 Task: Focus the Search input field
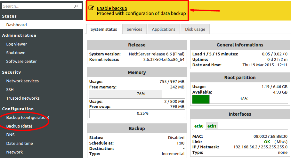pyautogui.click(x=42, y=6)
